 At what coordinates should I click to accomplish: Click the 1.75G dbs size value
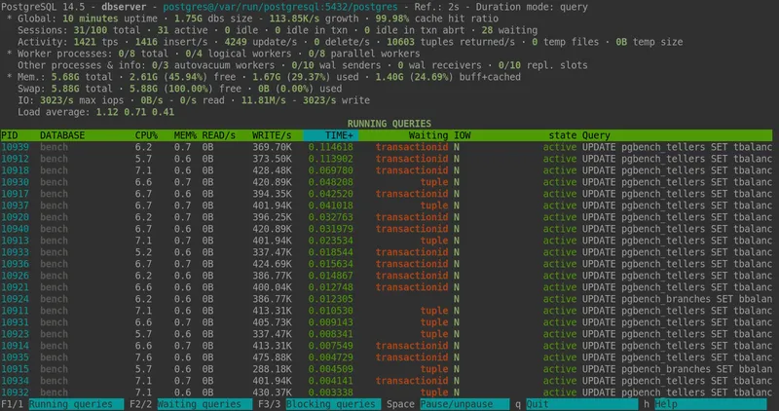[x=188, y=19]
